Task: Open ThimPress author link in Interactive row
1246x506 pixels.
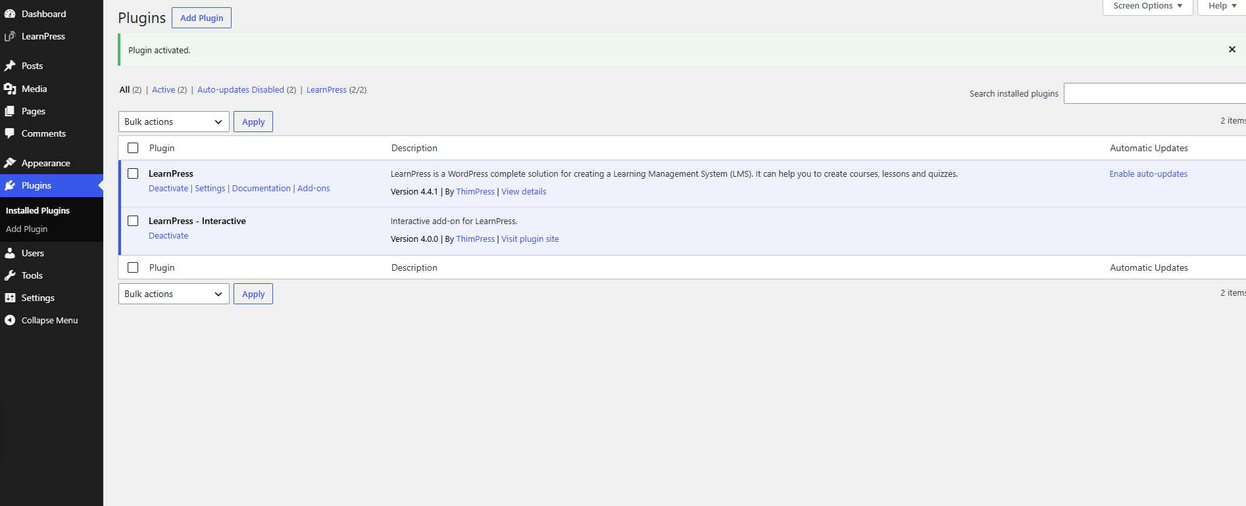Action: (476, 239)
